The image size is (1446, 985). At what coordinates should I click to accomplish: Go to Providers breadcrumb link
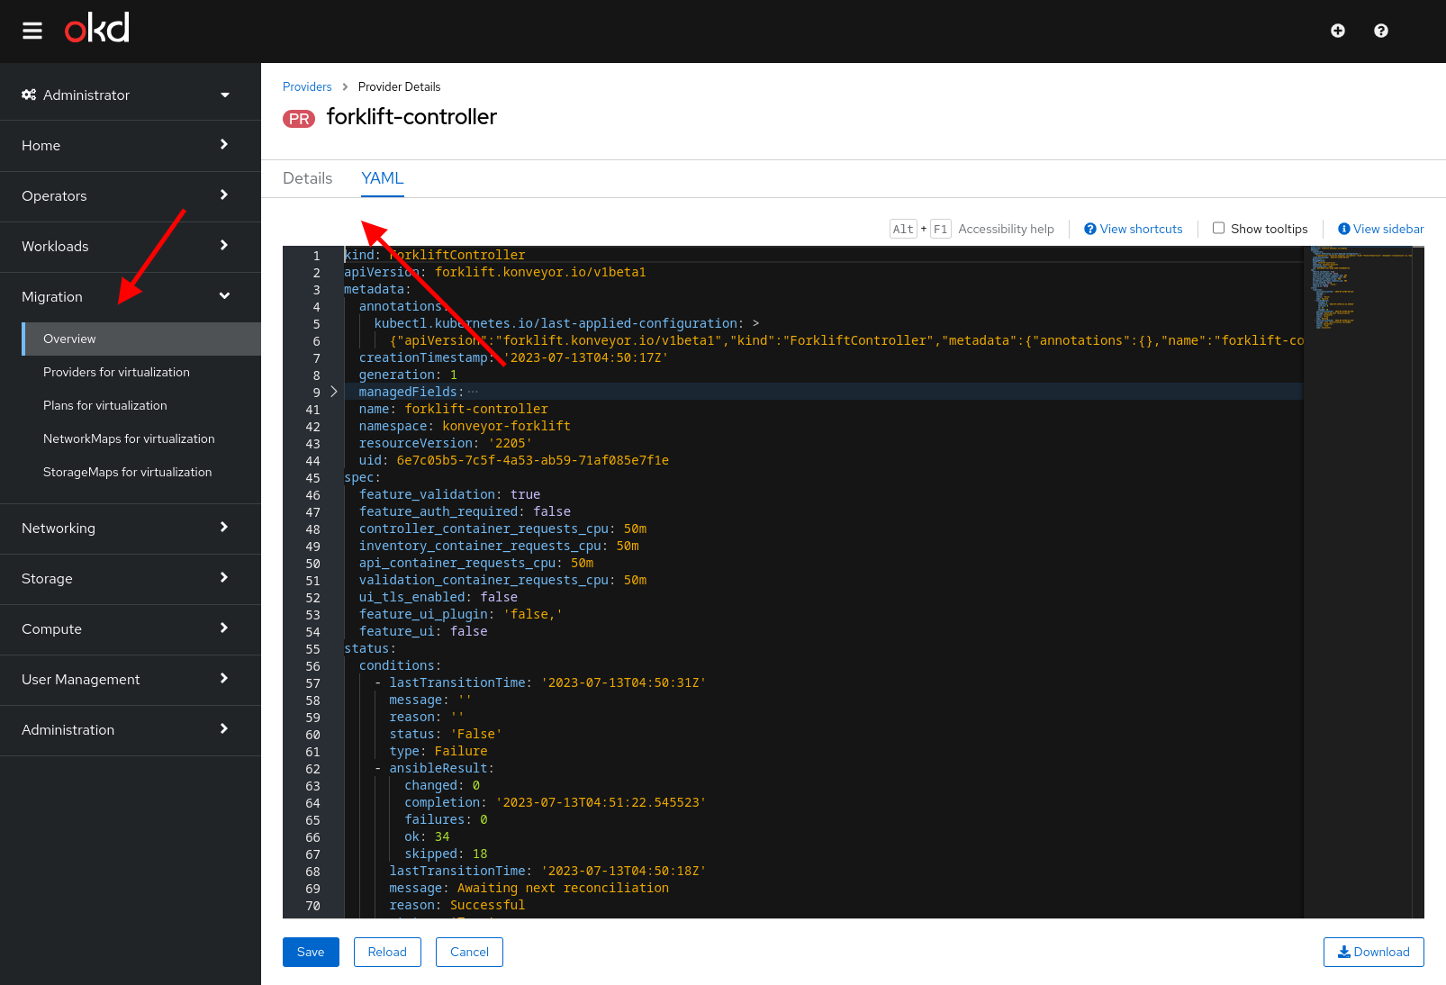point(307,86)
